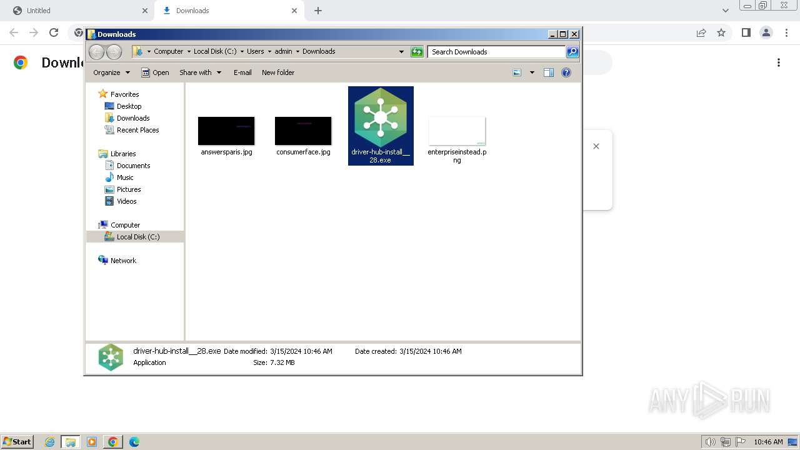The width and height of the screenshot is (800, 450).
Task: Click Chrome's back arrow
Action: tap(14, 32)
